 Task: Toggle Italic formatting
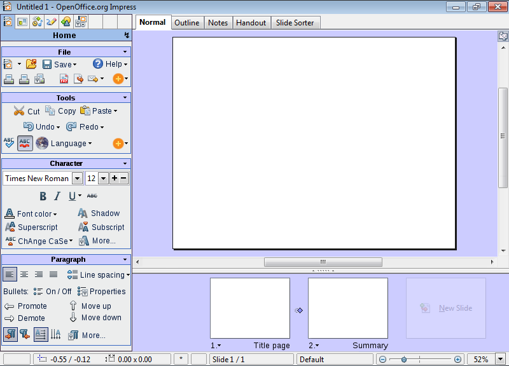[x=57, y=196]
